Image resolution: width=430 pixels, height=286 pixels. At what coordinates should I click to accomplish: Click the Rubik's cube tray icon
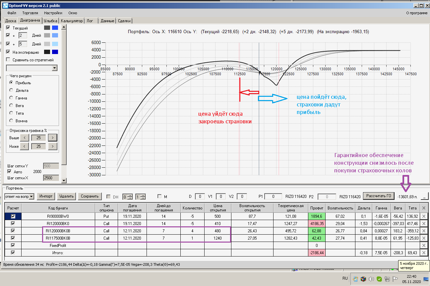pyautogui.click(x=364, y=279)
